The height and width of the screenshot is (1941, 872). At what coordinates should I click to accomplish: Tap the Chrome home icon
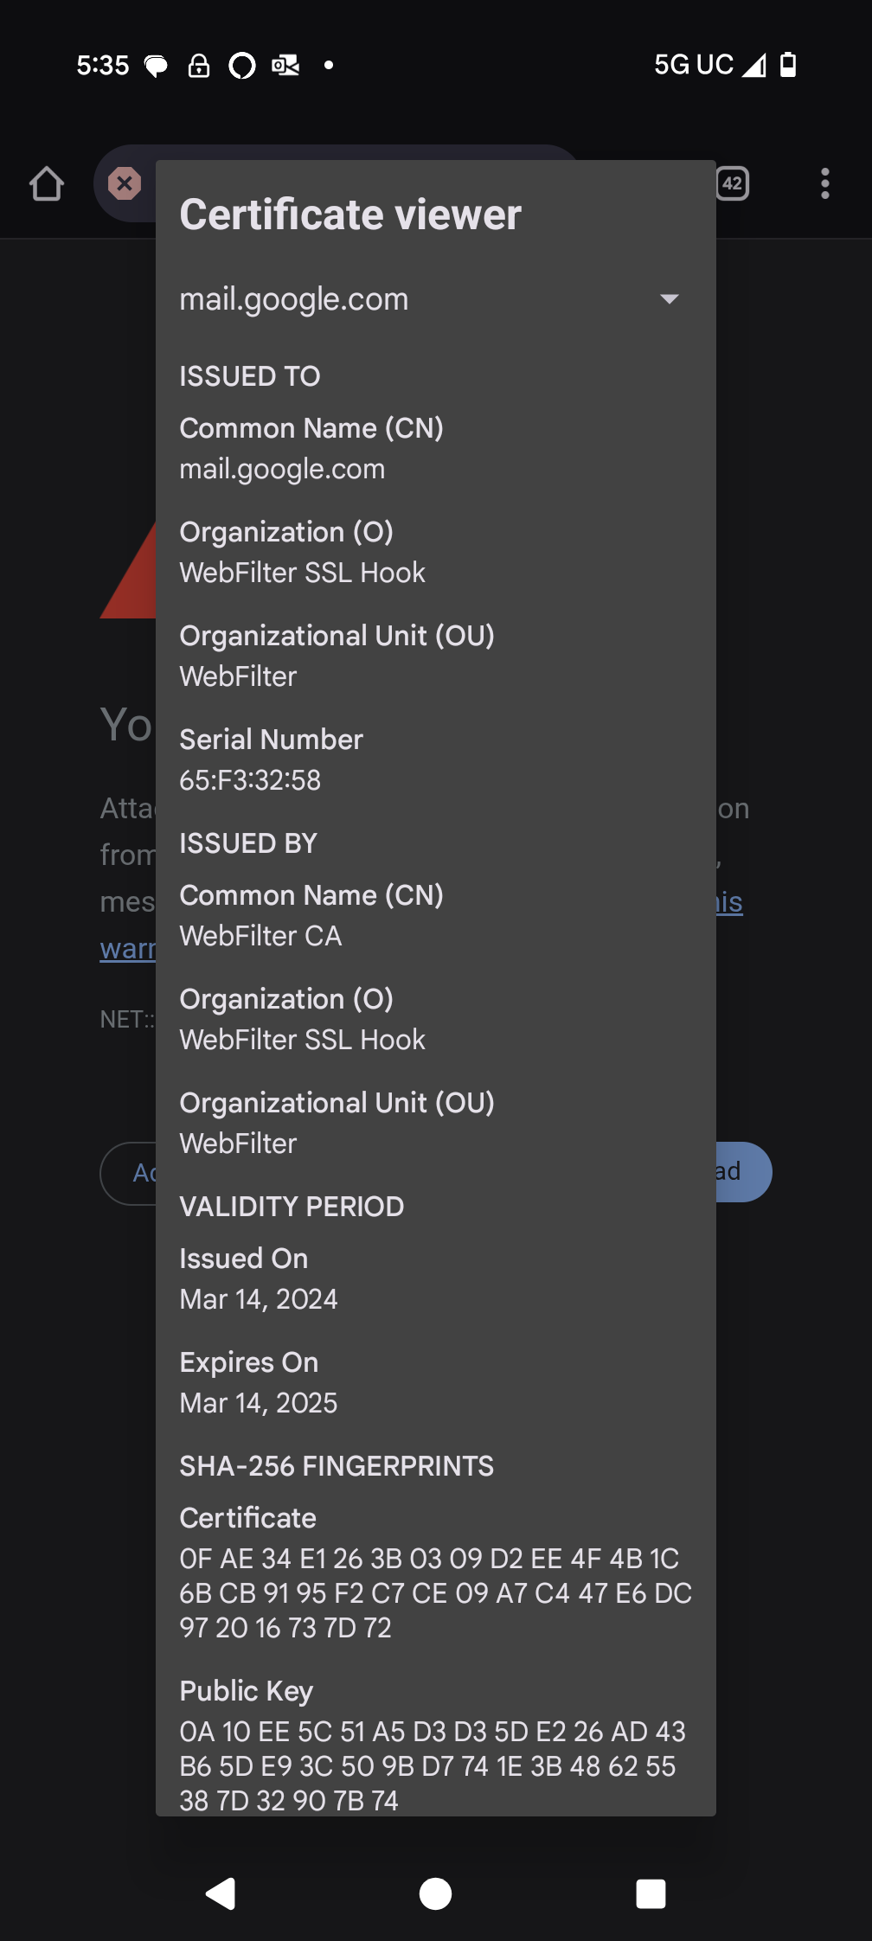[x=47, y=183]
